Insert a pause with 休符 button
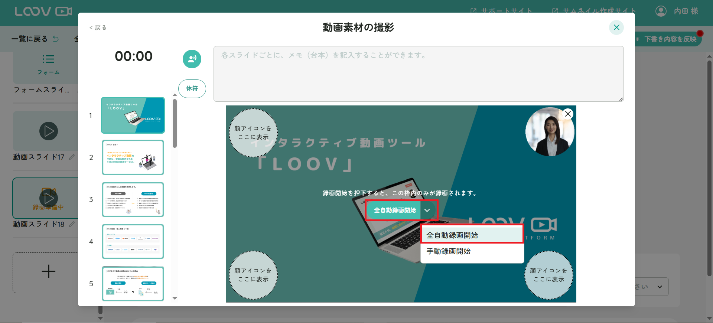Viewport: 713px width, 323px height. (x=192, y=89)
